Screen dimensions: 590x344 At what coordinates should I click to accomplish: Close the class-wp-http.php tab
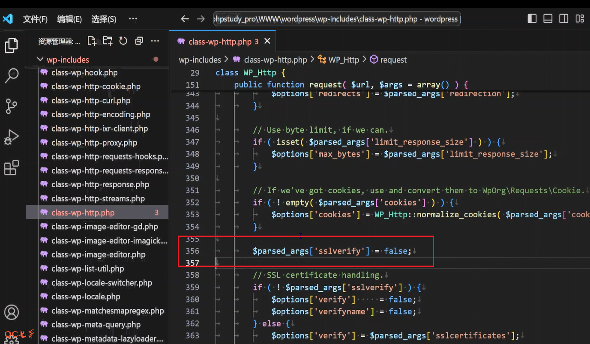point(267,41)
